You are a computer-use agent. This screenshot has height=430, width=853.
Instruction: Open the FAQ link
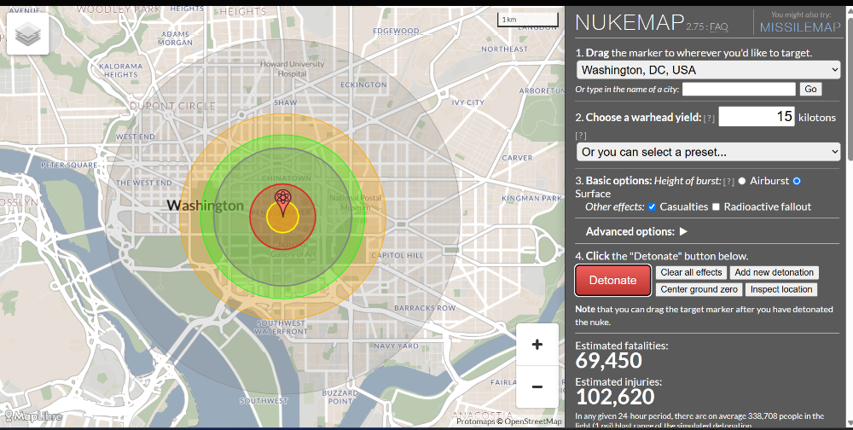(719, 26)
